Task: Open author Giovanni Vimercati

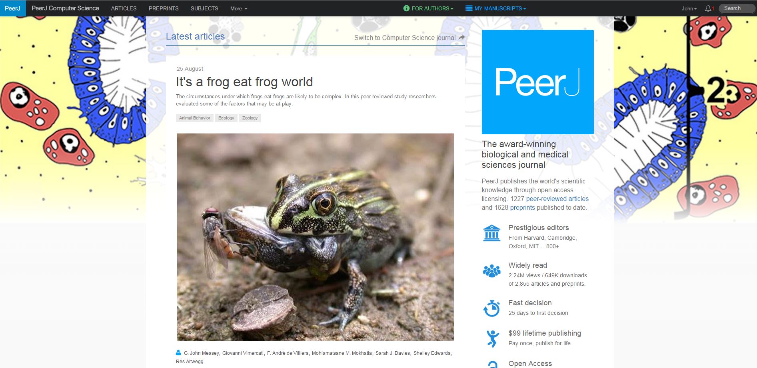Action: pyautogui.click(x=243, y=353)
